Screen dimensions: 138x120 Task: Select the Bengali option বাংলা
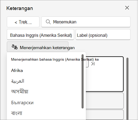pyautogui.click(x=17, y=113)
